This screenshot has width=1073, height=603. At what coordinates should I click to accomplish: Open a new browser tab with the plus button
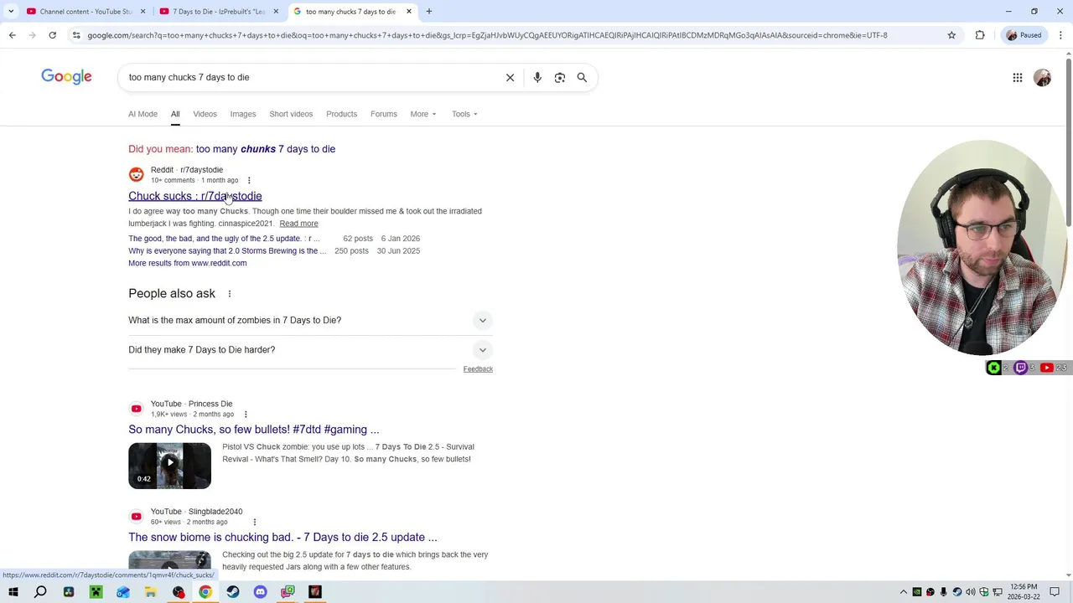pyautogui.click(x=429, y=12)
